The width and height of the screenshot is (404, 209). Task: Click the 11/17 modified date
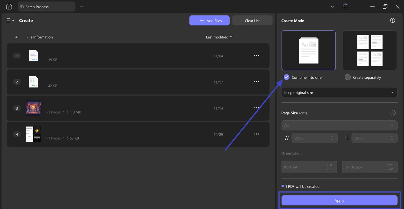point(218,82)
